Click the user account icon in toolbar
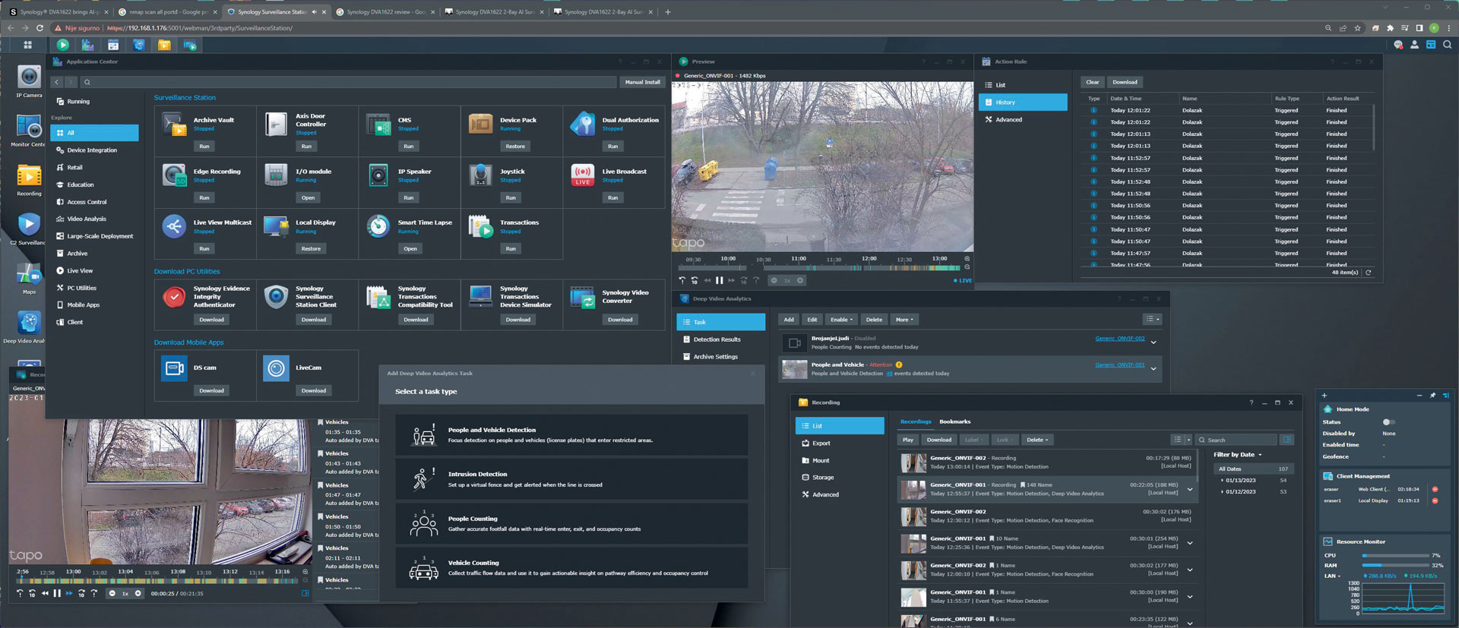 (1414, 45)
